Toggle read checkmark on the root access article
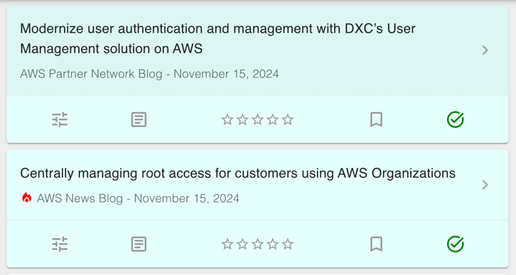 tap(455, 244)
